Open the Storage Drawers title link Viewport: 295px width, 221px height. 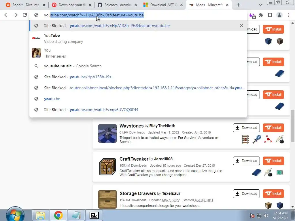point(138,193)
